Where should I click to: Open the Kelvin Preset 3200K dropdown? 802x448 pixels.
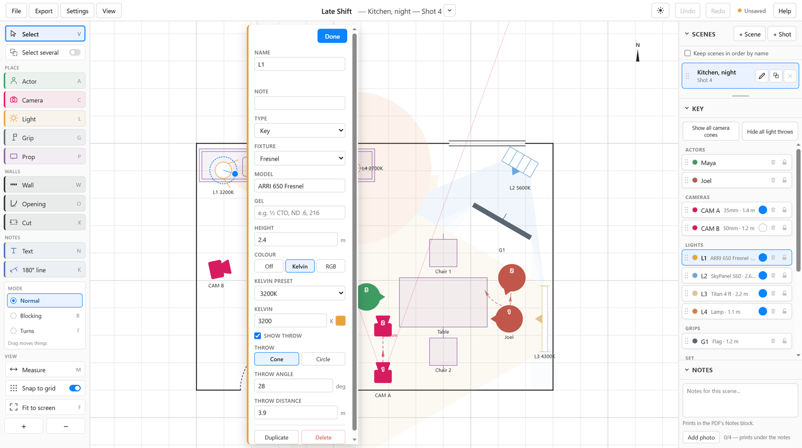[x=300, y=293]
